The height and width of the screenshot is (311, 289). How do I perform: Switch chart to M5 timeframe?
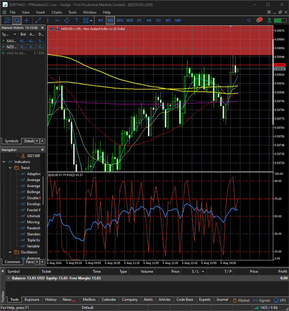pos(110,20)
